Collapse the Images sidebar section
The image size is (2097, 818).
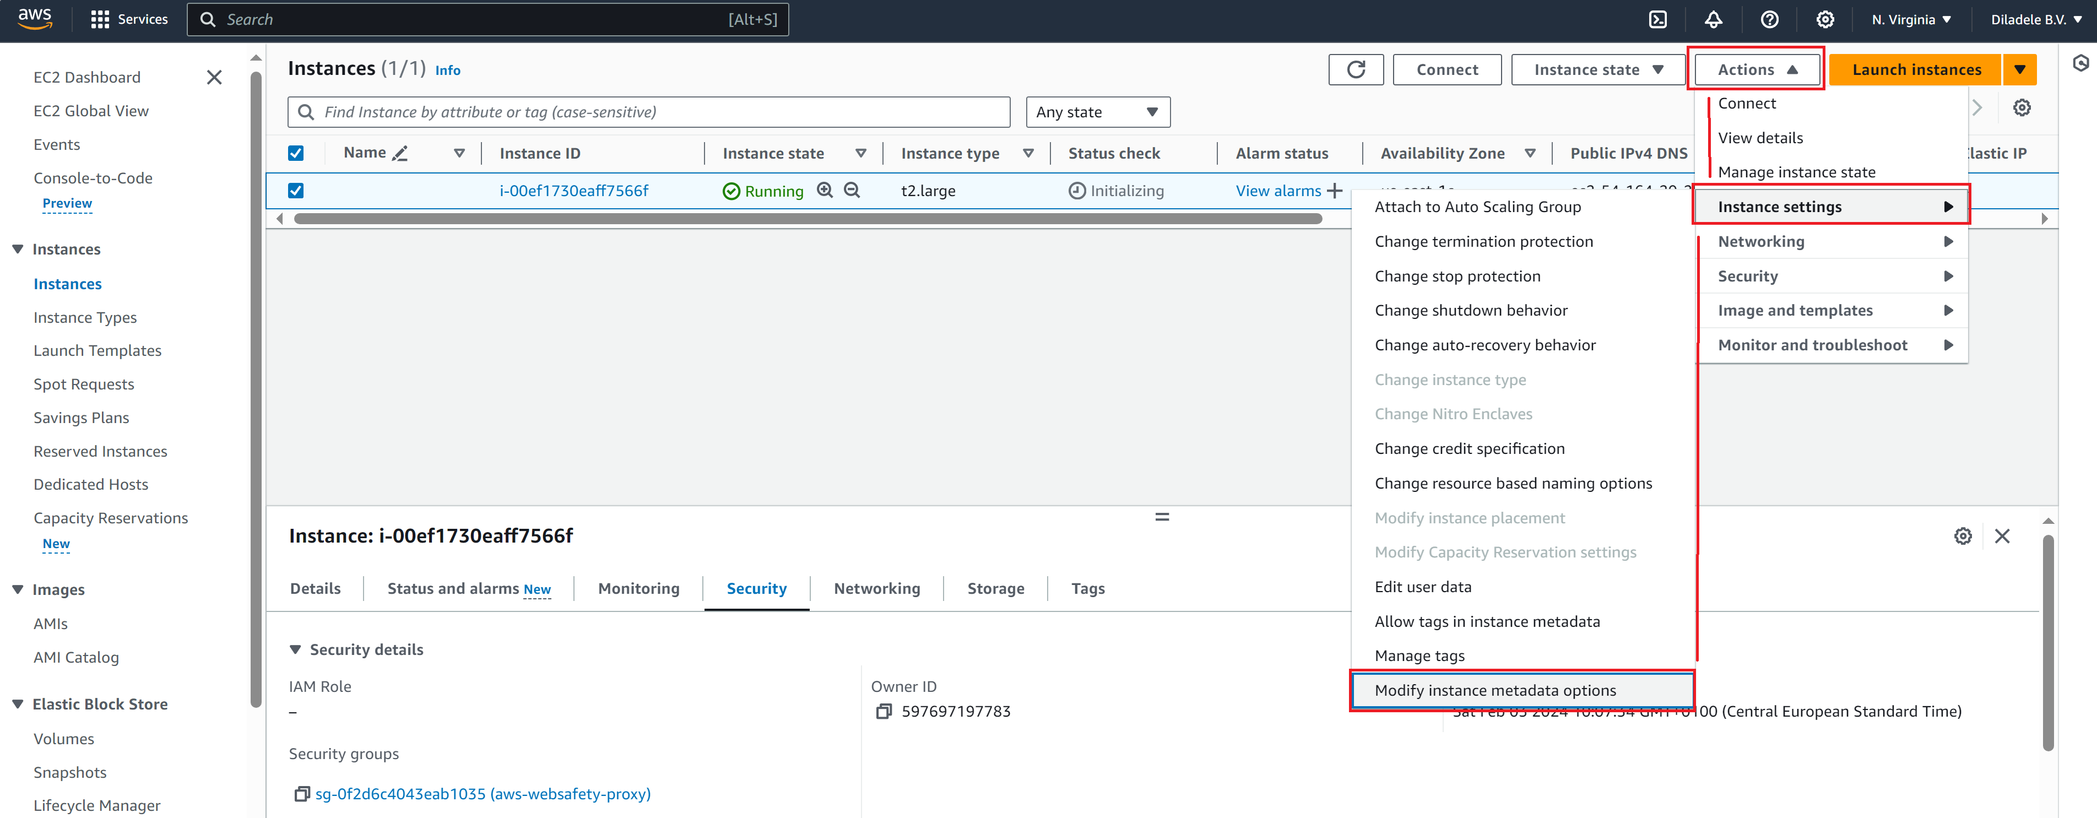pos(17,589)
